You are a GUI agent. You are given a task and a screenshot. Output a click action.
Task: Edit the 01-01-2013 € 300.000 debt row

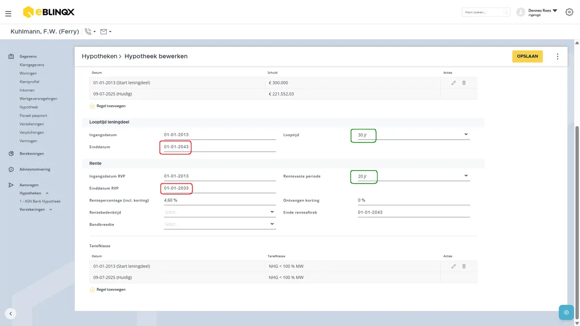point(453,83)
